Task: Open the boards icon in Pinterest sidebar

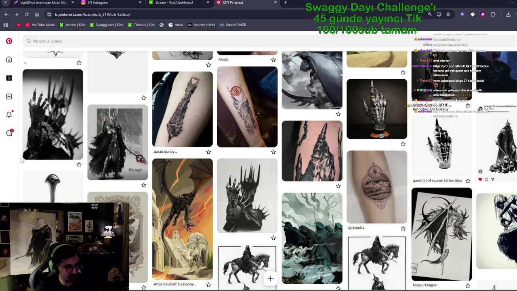Action: click(x=9, y=78)
